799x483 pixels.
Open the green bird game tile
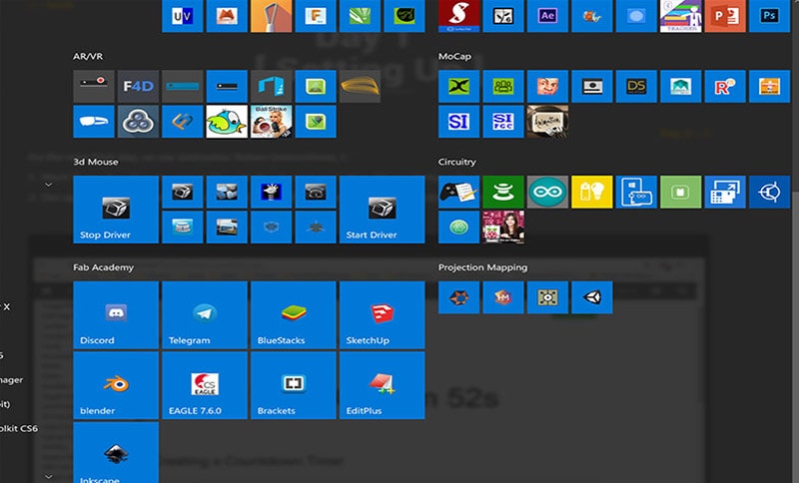pyautogui.click(x=227, y=122)
